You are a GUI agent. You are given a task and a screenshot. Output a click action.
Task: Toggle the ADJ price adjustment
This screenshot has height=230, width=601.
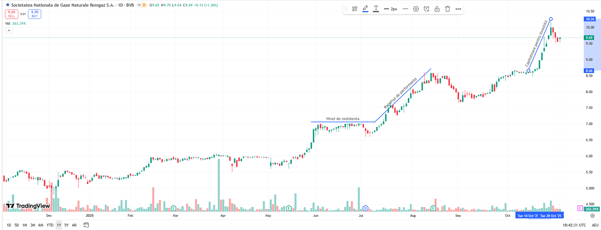click(595, 225)
